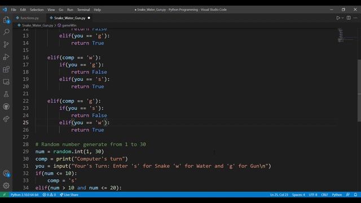The width and height of the screenshot is (361, 203).
Task: Click 'elif(comp == 'w'):' on line 16
Action: coord(74,58)
